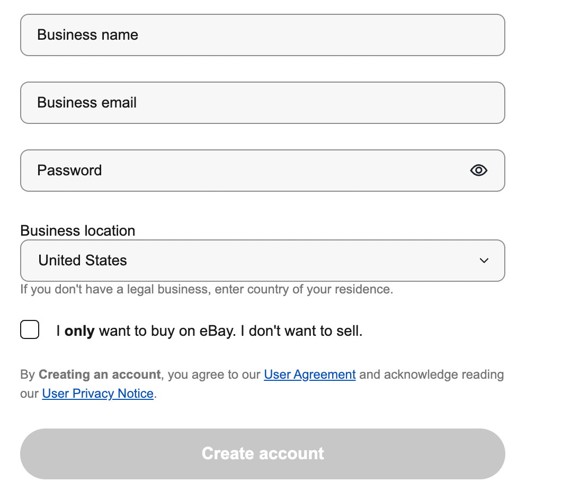Show password using the eye icon
Image resolution: width=571 pixels, height=500 pixels.
click(x=478, y=170)
